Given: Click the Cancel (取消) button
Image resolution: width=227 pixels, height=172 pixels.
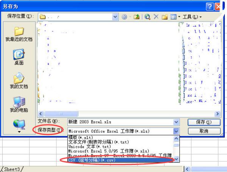Looking at the screenshot, I should tap(204, 131).
